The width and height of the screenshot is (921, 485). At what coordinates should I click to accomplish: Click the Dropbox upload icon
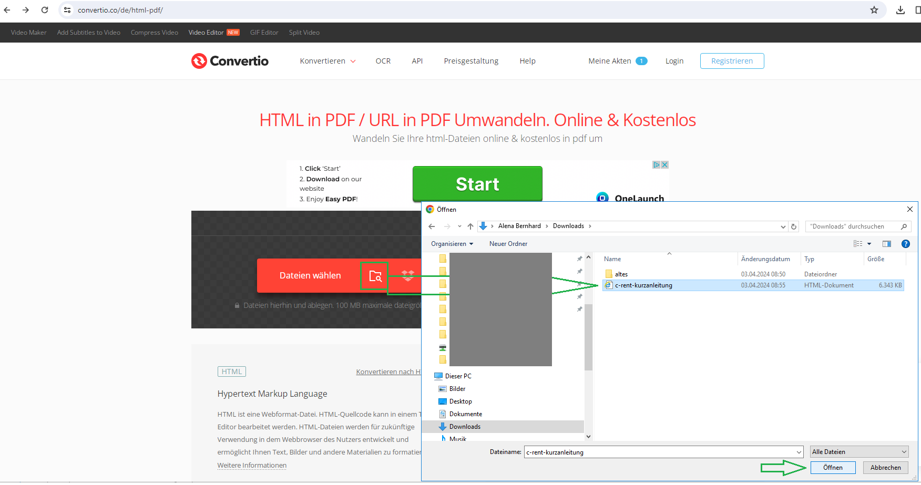click(x=408, y=276)
